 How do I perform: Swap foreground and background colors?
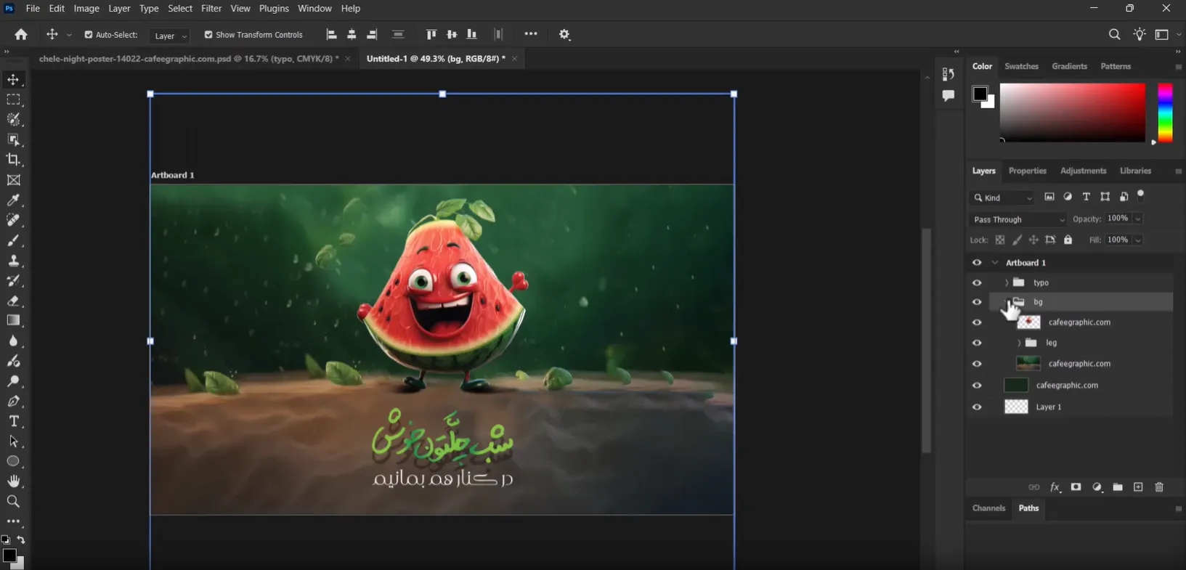click(21, 540)
